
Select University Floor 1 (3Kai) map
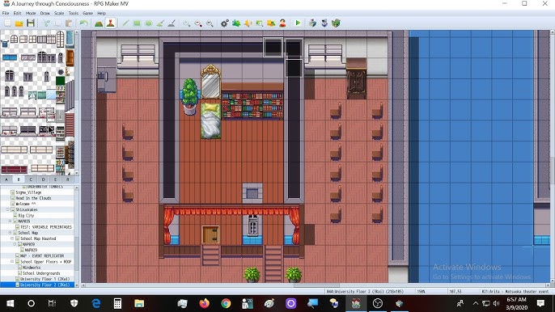click(x=44, y=279)
